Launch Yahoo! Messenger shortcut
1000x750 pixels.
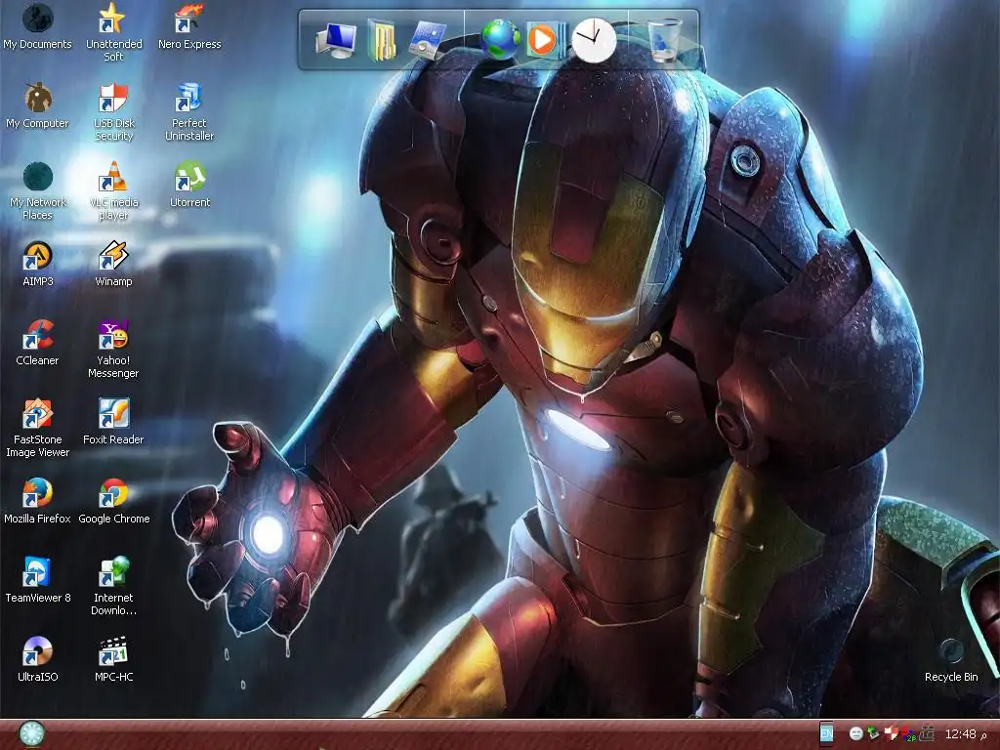coord(113,350)
